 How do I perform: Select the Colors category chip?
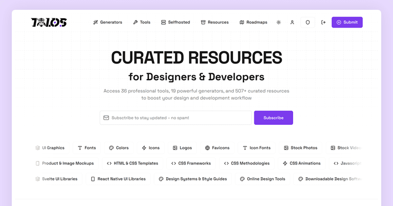click(119, 148)
